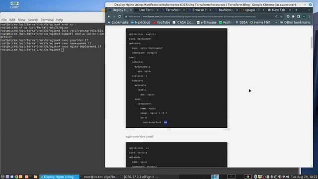Open the terminal View menu
This screenshot has width=318, height=179.
coord(21,20)
